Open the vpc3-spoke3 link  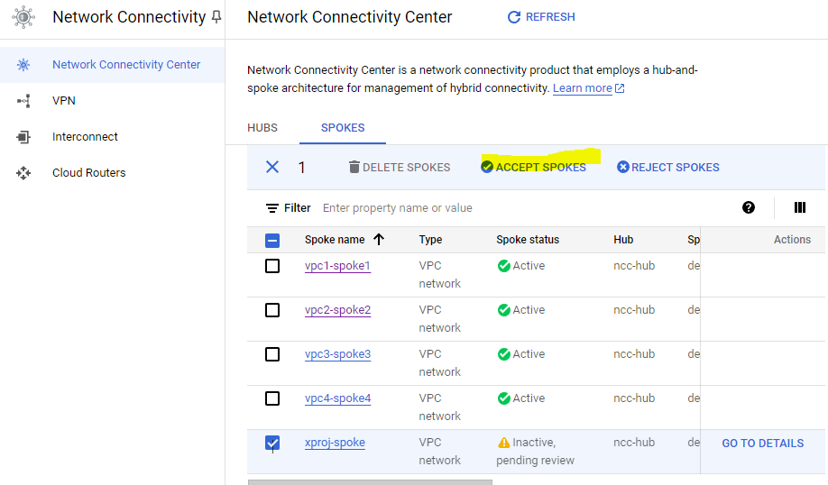pos(337,354)
